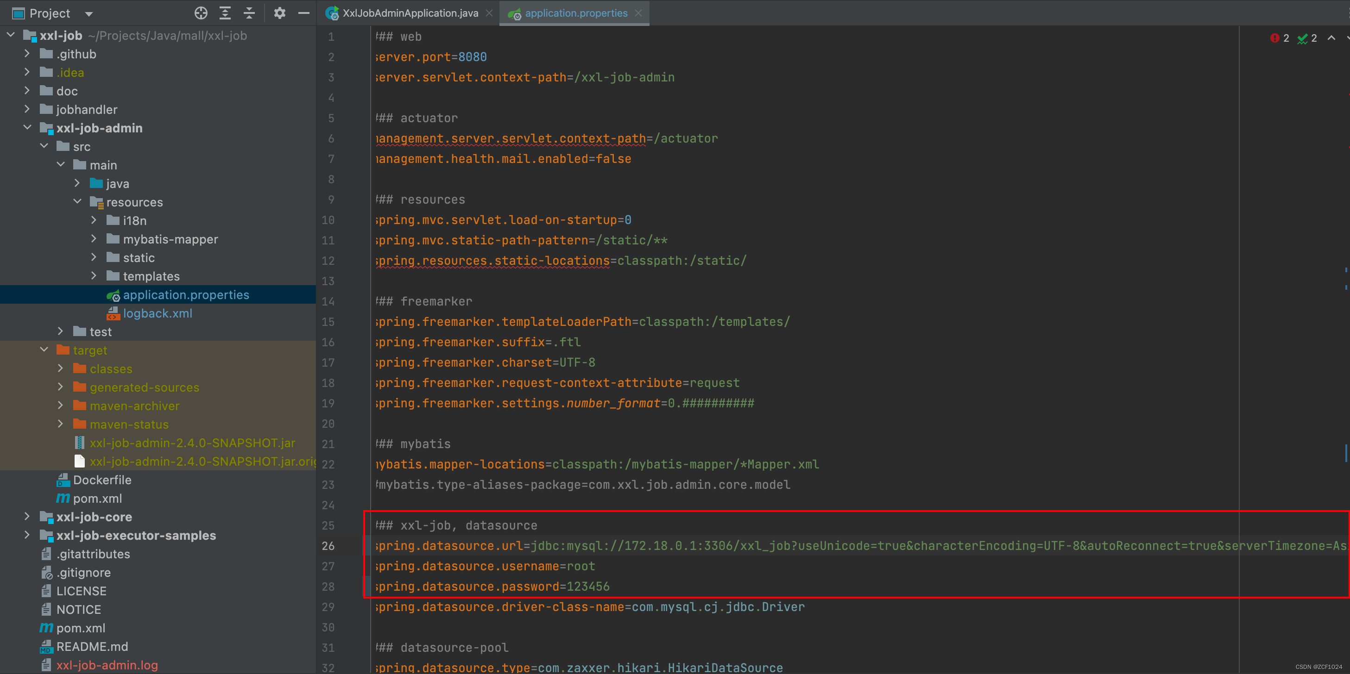1350x674 pixels.
Task: Jump to previous highlighted error arrow
Action: click(x=1331, y=37)
